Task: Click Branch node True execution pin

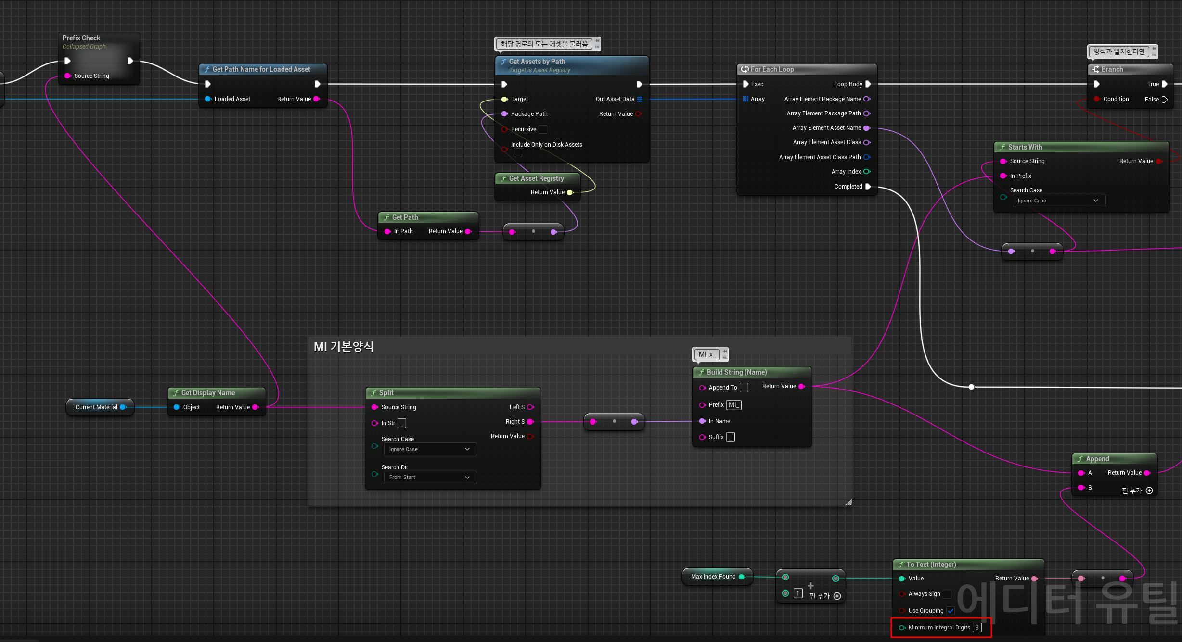Action: (1165, 84)
